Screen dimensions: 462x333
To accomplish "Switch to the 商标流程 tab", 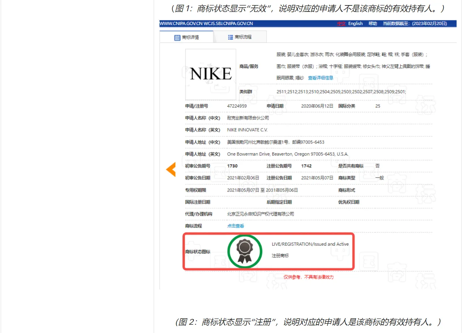I will pyautogui.click(x=240, y=37).
